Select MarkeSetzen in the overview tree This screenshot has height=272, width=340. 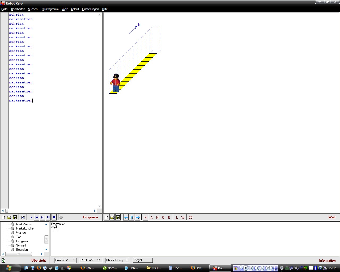[x=25, y=224]
